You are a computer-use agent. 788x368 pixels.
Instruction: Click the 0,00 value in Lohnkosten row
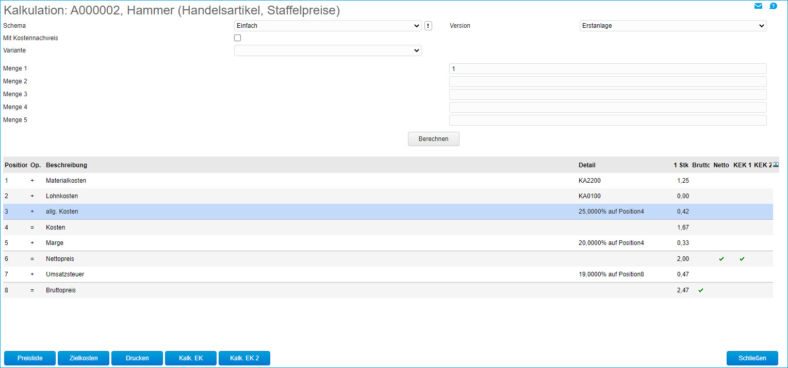(x=683, y=196)
